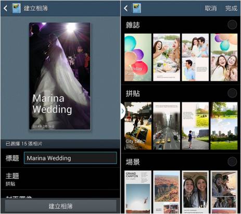
Task: Expand the side panel with the chevron handle
Action: tap(123, 111)
